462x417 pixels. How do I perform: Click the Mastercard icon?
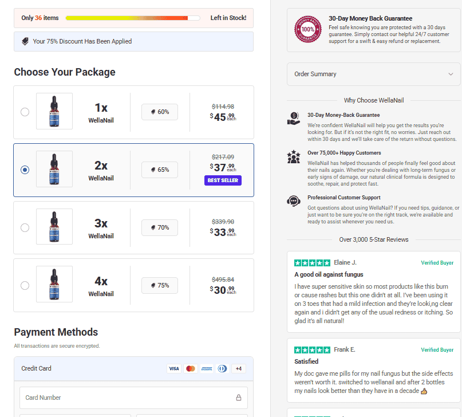point(190,368)
